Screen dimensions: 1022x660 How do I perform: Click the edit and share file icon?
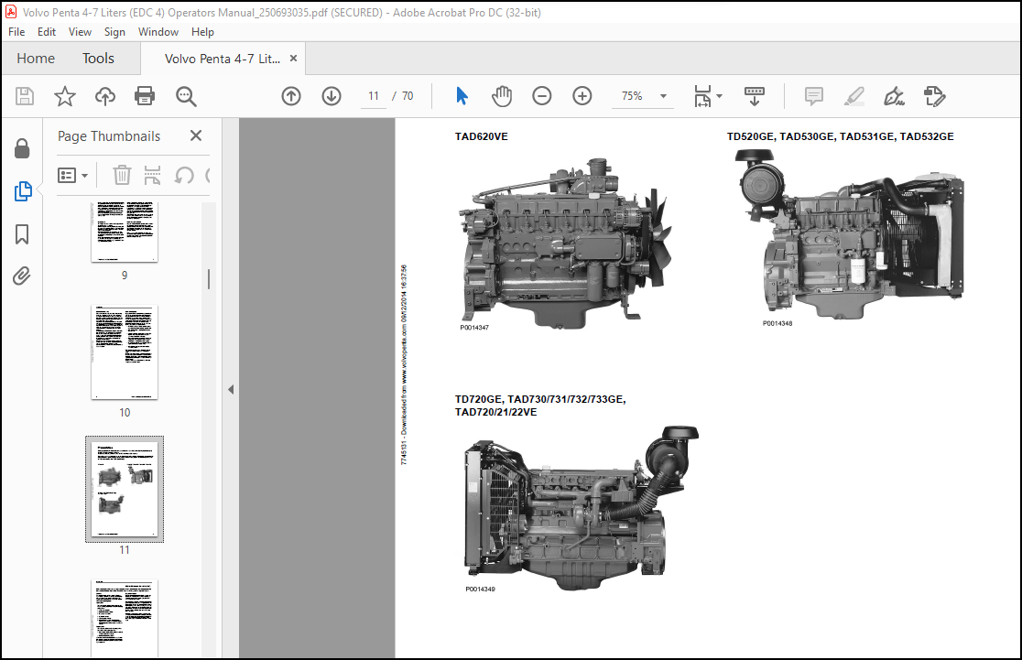(935, 96)
